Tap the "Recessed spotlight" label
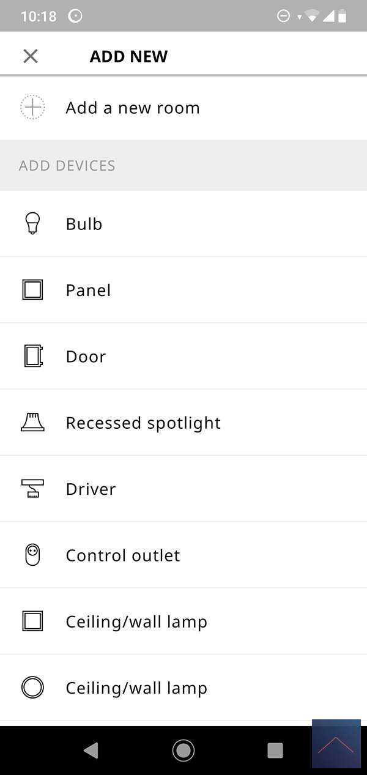This screenshot has width=367, height=775. 143,423
